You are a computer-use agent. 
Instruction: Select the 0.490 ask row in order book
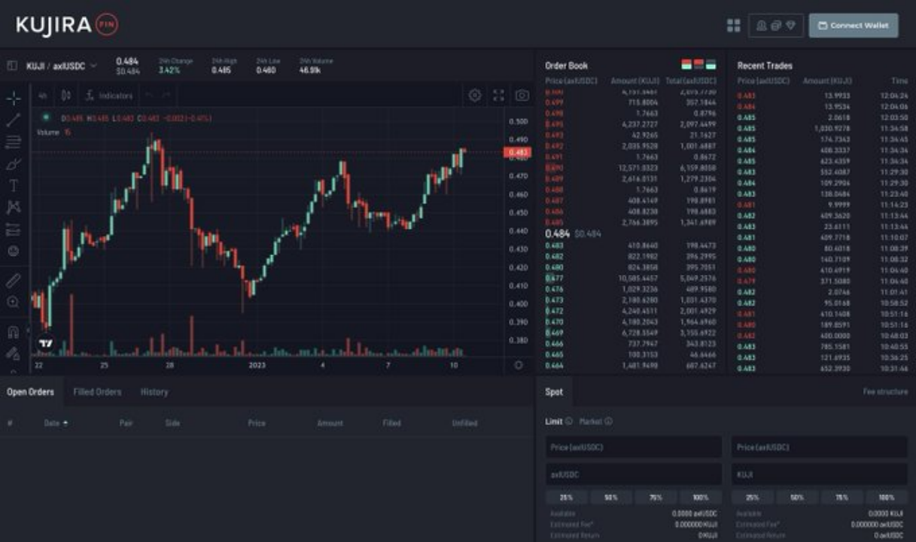pos(631,168)
